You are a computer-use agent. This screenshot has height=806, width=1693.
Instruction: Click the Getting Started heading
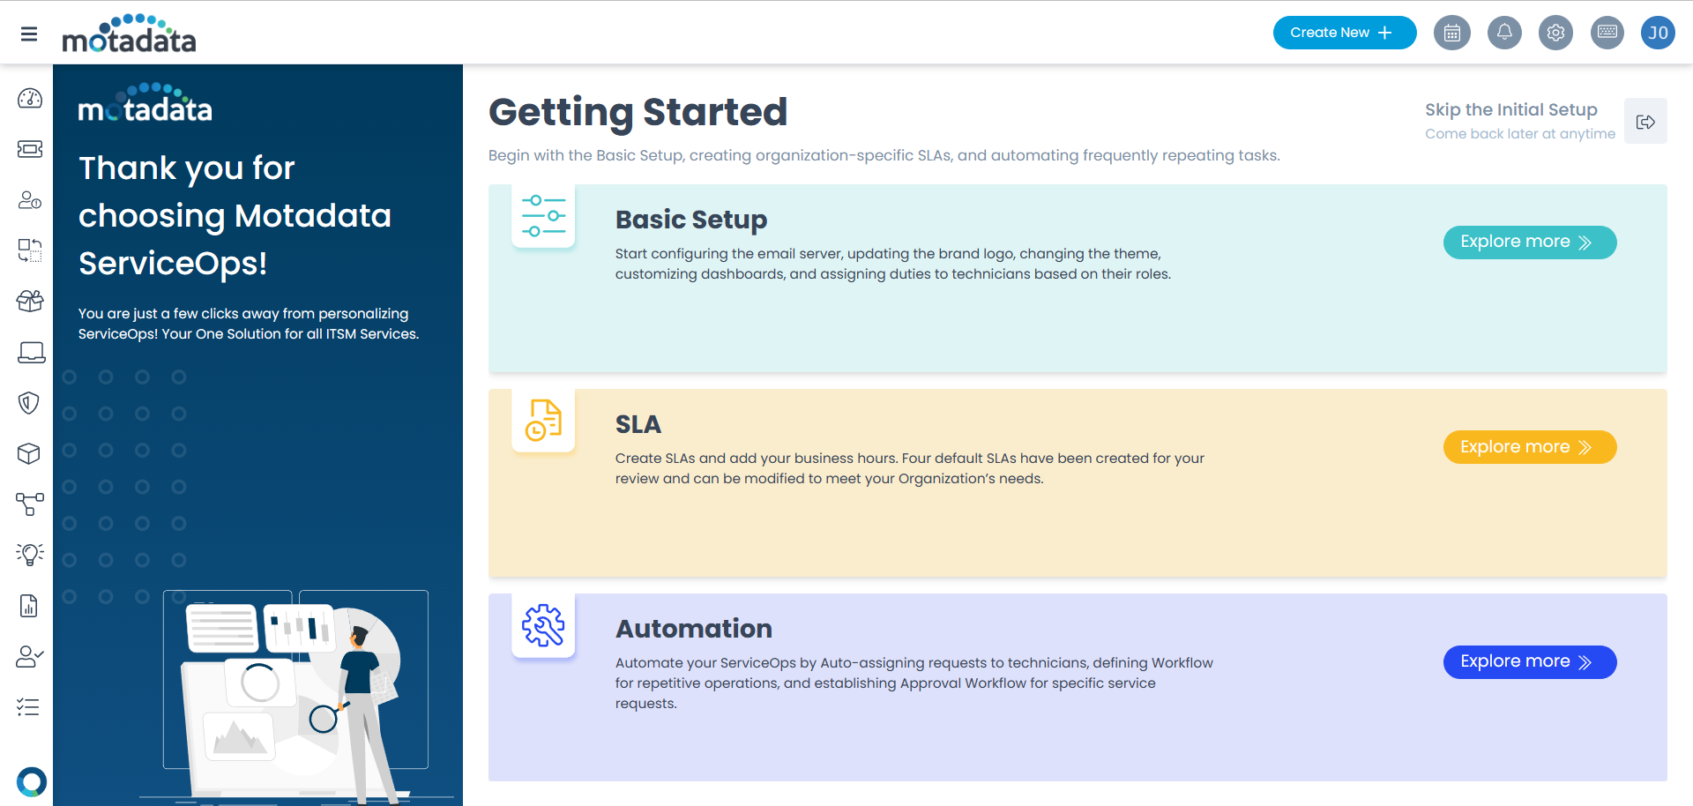(638, 113)
